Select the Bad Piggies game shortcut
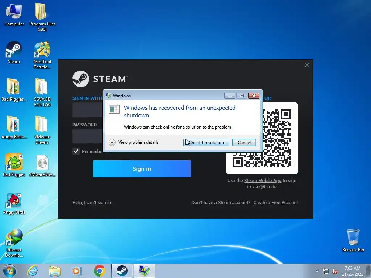This screenshot has width=371, height=278. click(x=14, y=165)
